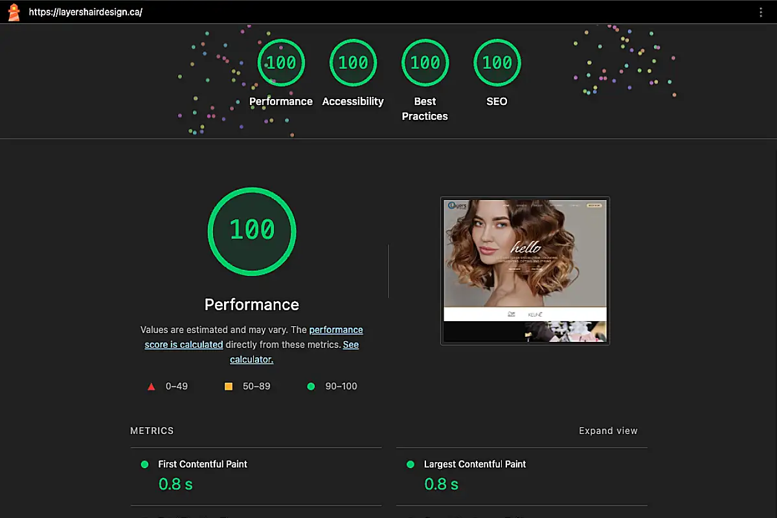Open the three-dot options menu
This screenshot has width=777, height=518.
coord(761,11)
